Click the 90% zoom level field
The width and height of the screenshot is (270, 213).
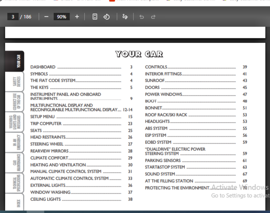coord(61,17)
